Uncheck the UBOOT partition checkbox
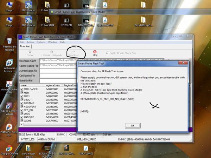The width and height of the screenshot is (211, 158). [x=22, y=100]
